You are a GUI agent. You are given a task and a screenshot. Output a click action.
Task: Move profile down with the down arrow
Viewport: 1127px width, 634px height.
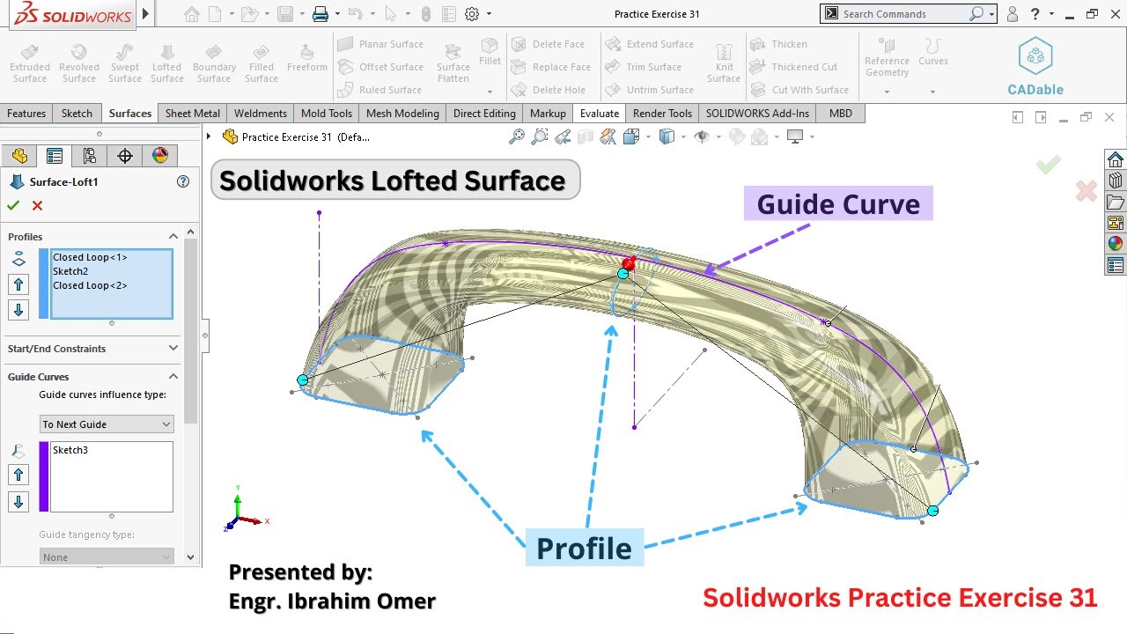19,310
